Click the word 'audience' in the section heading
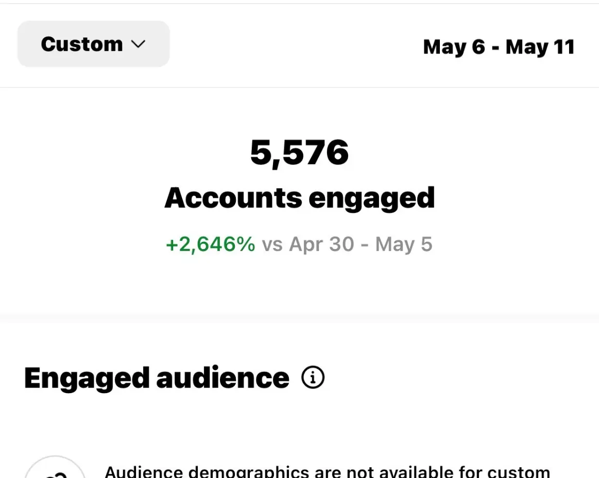Image resolution: width=599 pixels, height=478 pixels. click(x=223, y=378)
